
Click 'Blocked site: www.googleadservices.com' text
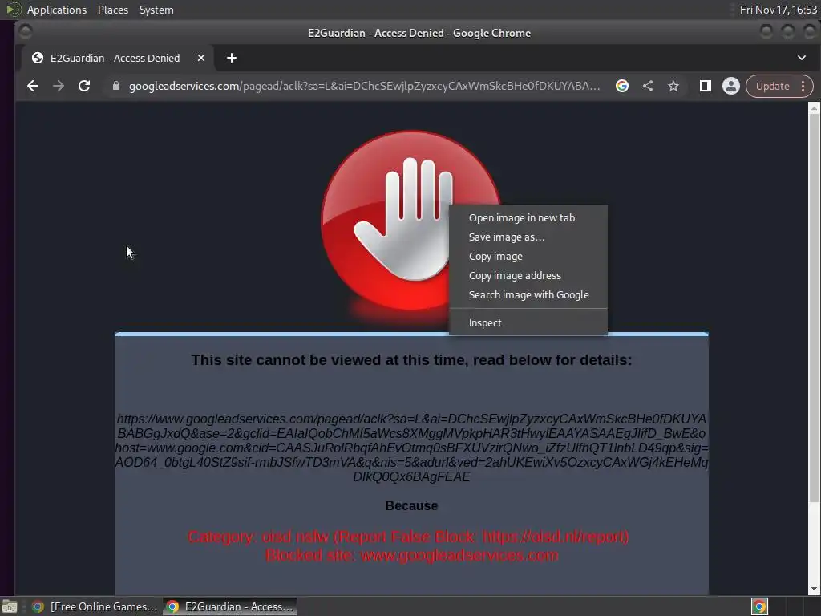tap(411, 555)
